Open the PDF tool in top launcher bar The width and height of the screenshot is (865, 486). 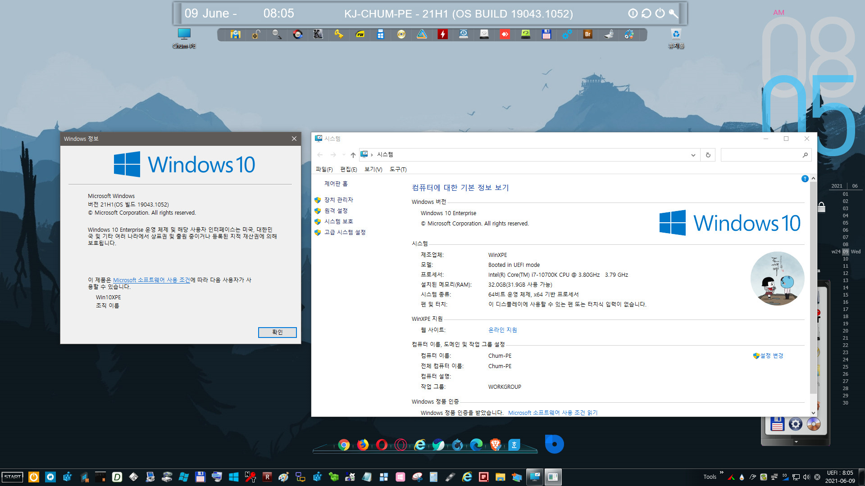[x=360, y=34]
